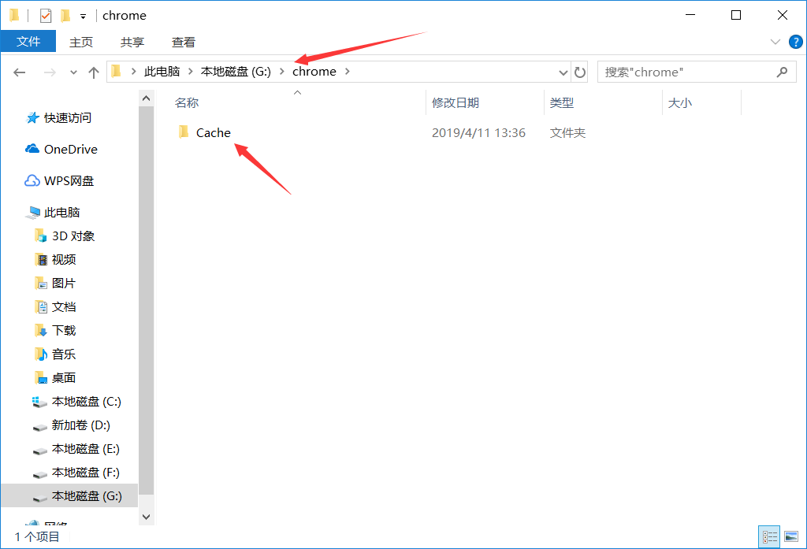Click the search magnifier icon
807x549 pixels.
point(783,72)
